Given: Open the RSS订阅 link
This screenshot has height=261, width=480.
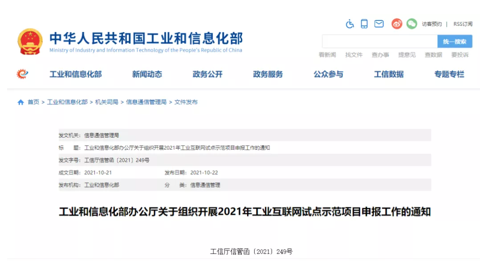Looking at the screenshot, I should click(x=463, y=24).
